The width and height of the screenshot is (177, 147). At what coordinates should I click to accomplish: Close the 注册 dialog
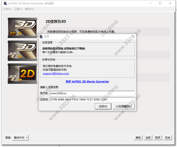point(133,36)
